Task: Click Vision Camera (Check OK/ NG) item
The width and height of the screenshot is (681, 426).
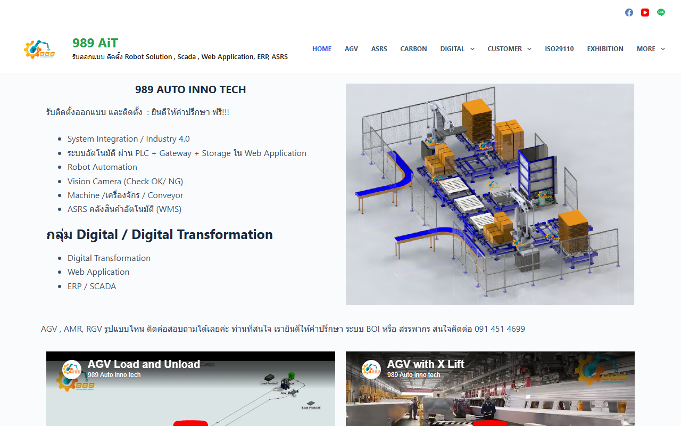Action: click(125, 182)
